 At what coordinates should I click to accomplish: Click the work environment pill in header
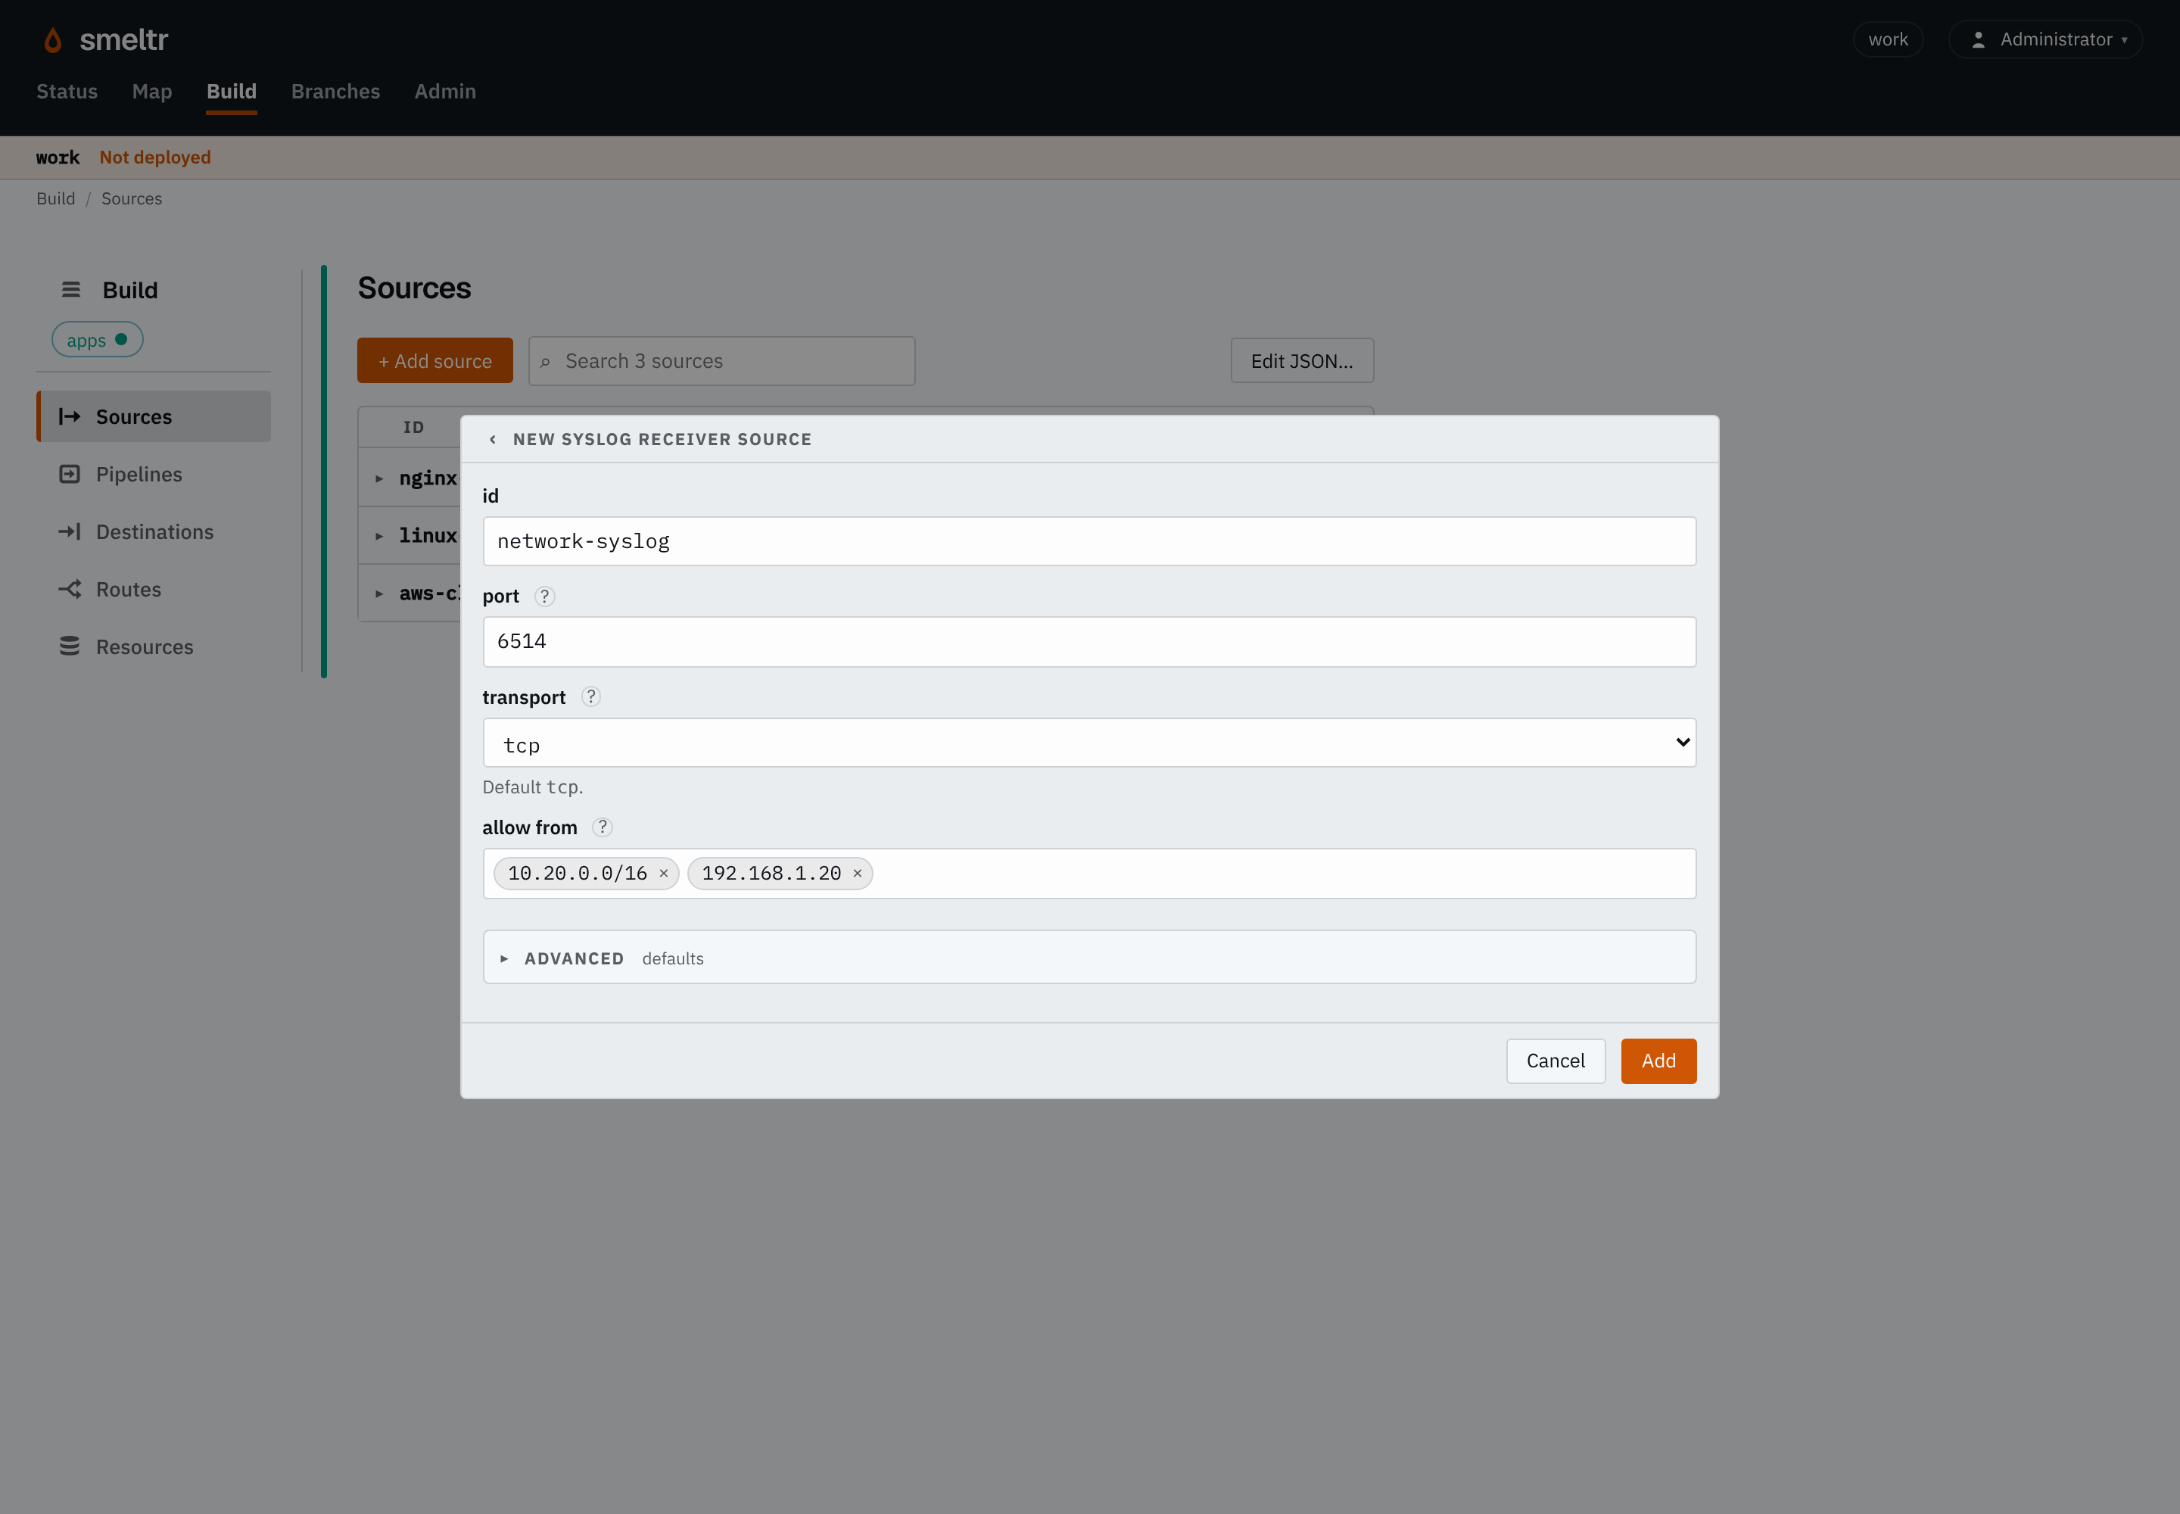click(1888, 39)
